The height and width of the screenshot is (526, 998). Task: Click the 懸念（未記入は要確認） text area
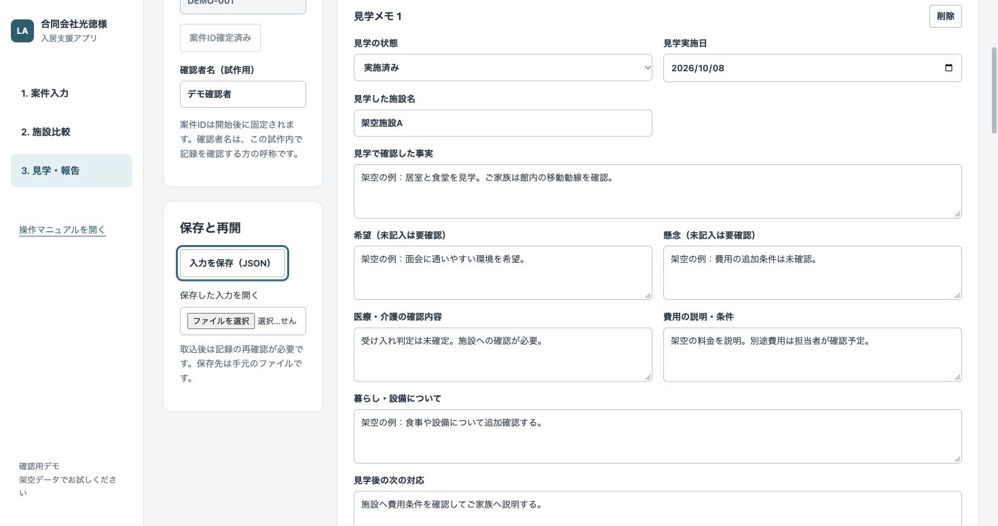[x=812, y=273]
